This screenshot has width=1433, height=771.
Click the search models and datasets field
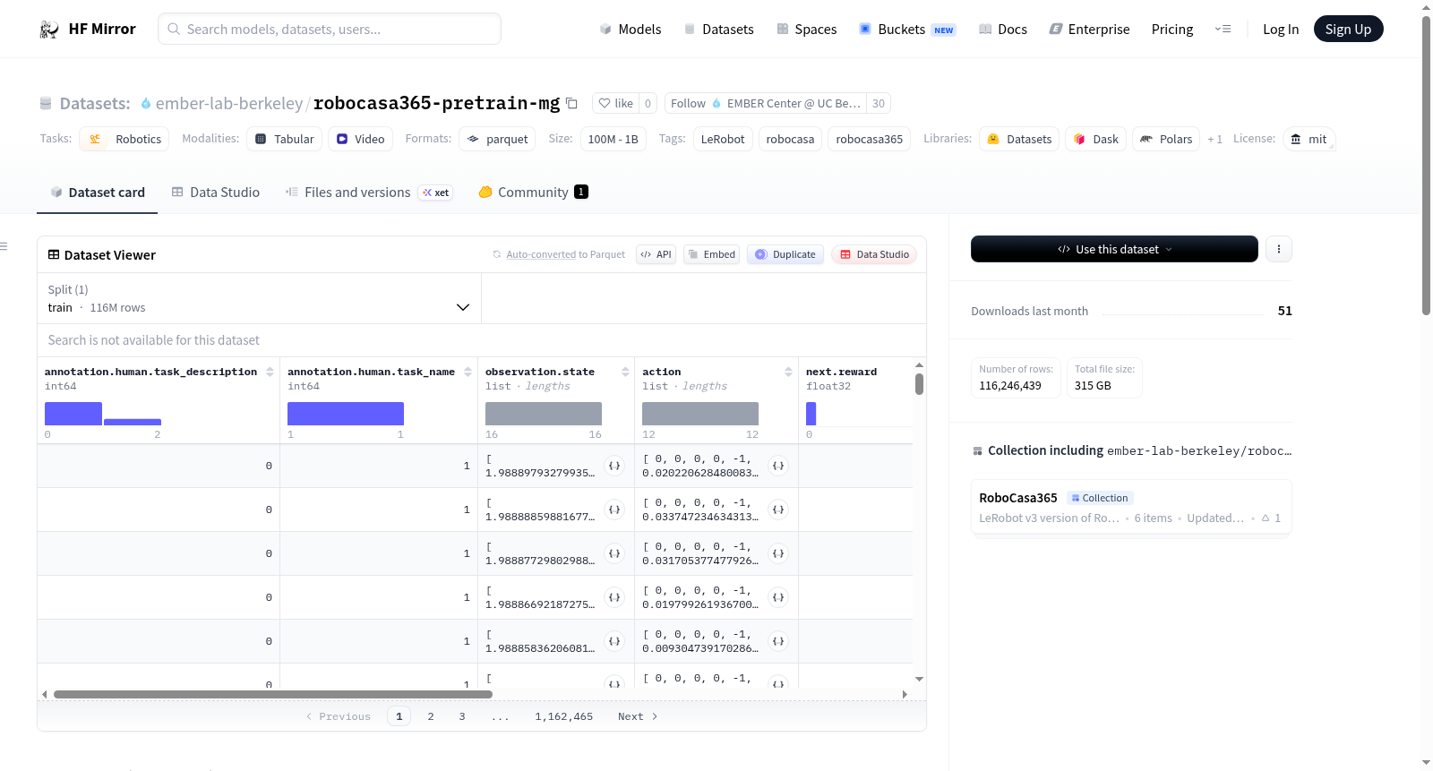click(x=330, y=29)
